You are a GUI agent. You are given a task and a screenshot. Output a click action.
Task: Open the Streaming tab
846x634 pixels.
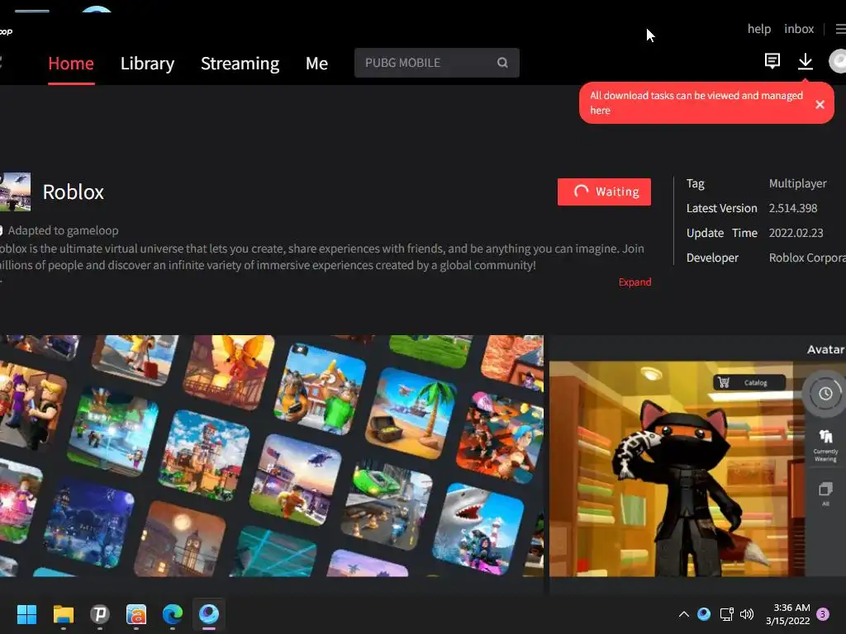pos(240,63)
